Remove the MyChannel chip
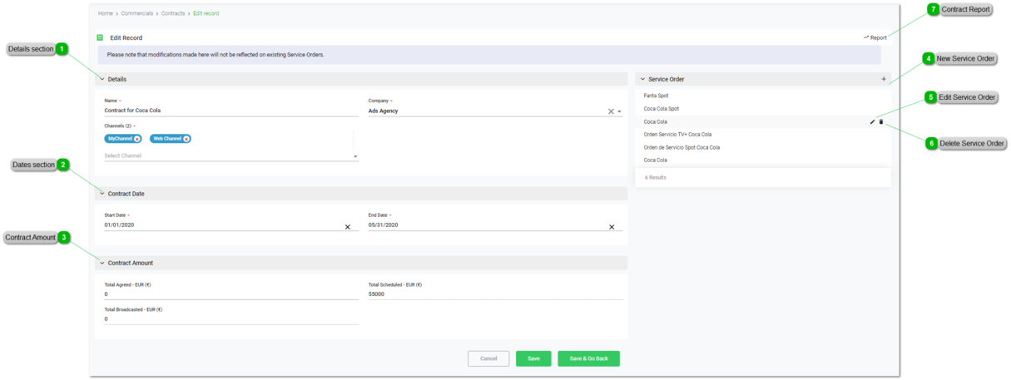1011x380 pixels. [x=137, y=139]
